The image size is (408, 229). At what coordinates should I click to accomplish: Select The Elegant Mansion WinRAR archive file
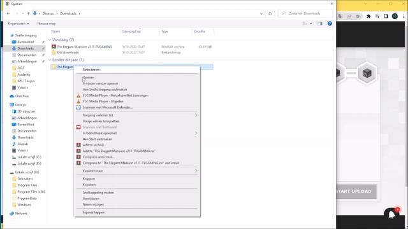84,46
